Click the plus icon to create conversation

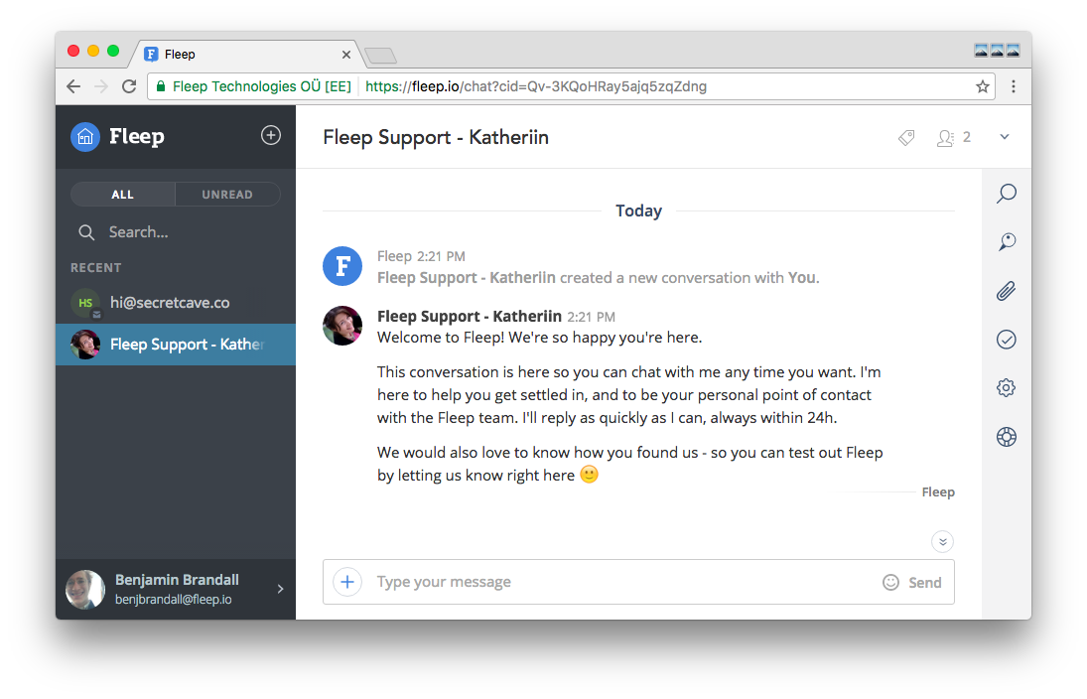pos(271,136)
